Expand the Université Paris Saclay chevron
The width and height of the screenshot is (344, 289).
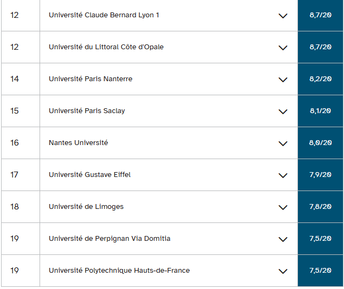282,111
